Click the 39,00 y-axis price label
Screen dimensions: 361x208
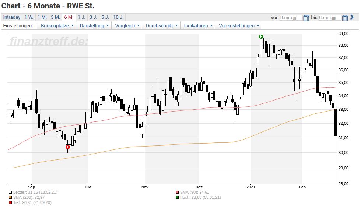(343, 34)
